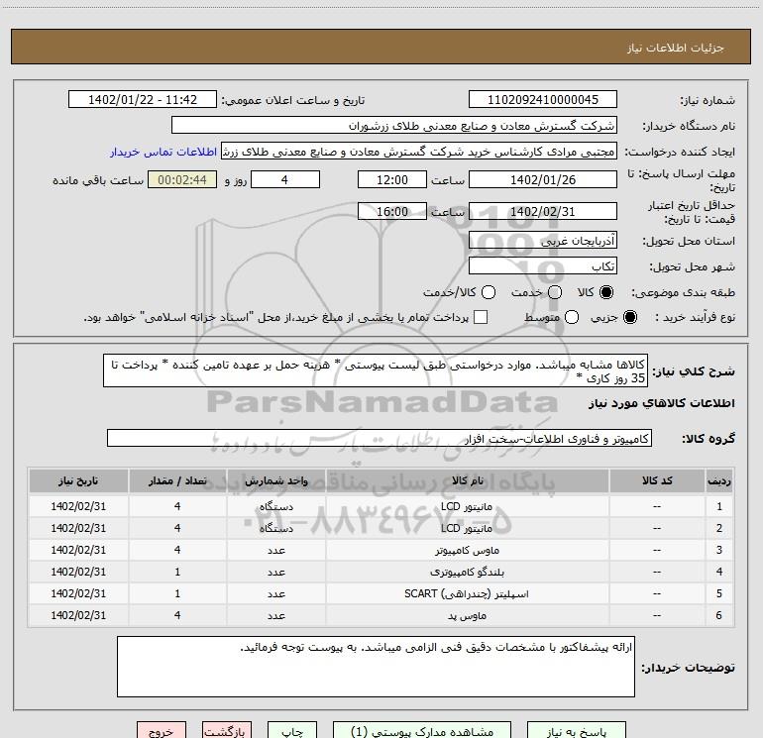Click the پاسخ به نیاز button
This screenshot has height=738, width=763.
click(576, 731)
